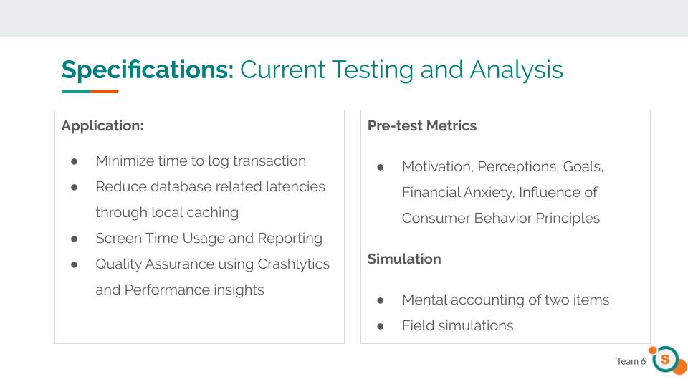Screen dimensions: 688x387
Task: Click the teal and orange underline bar
Action: (x=90, y=91)
